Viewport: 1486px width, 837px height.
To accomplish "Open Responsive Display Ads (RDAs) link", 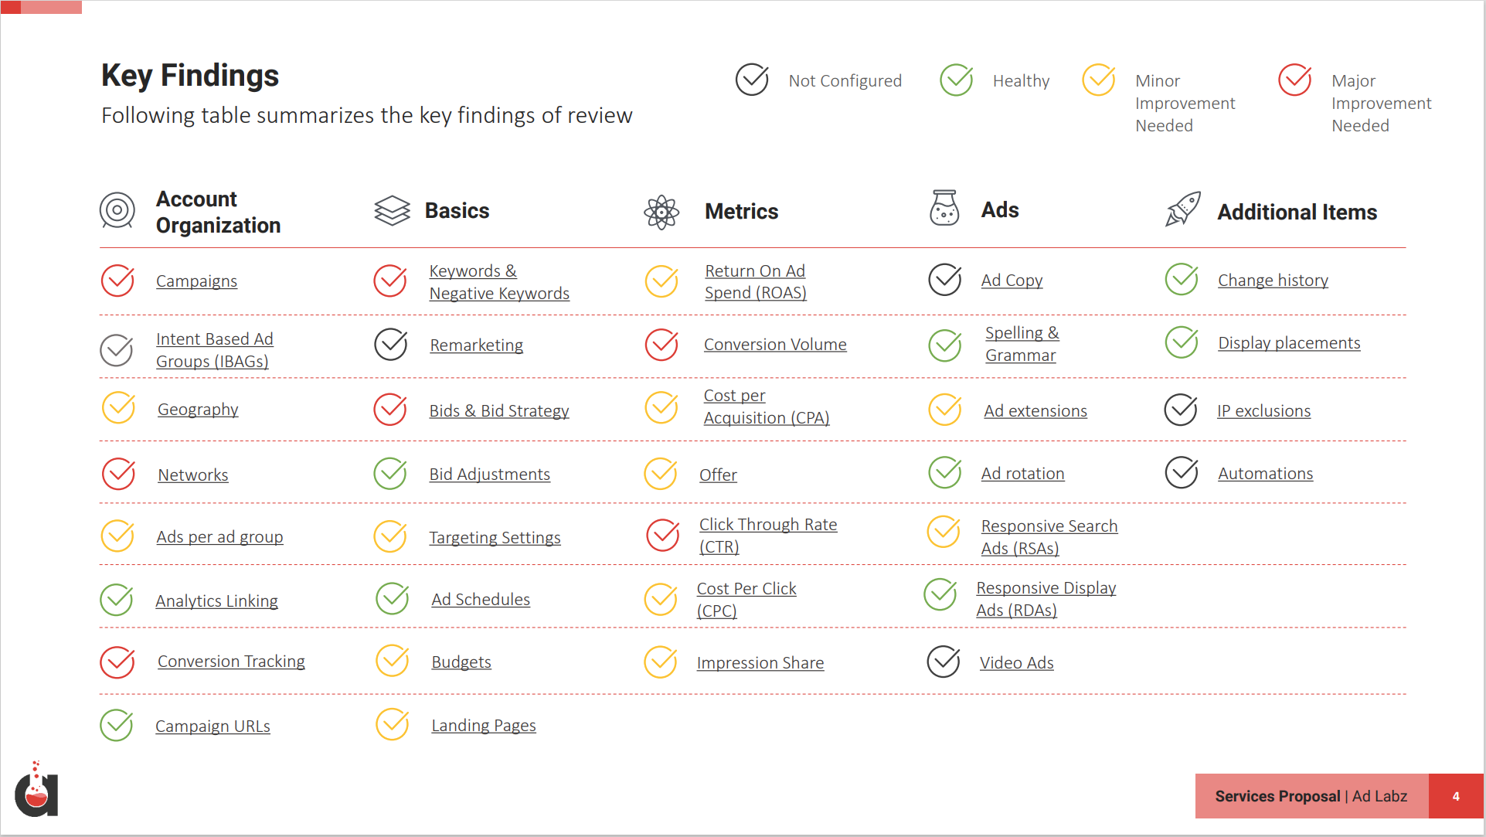I will [x=1046, y=599].
